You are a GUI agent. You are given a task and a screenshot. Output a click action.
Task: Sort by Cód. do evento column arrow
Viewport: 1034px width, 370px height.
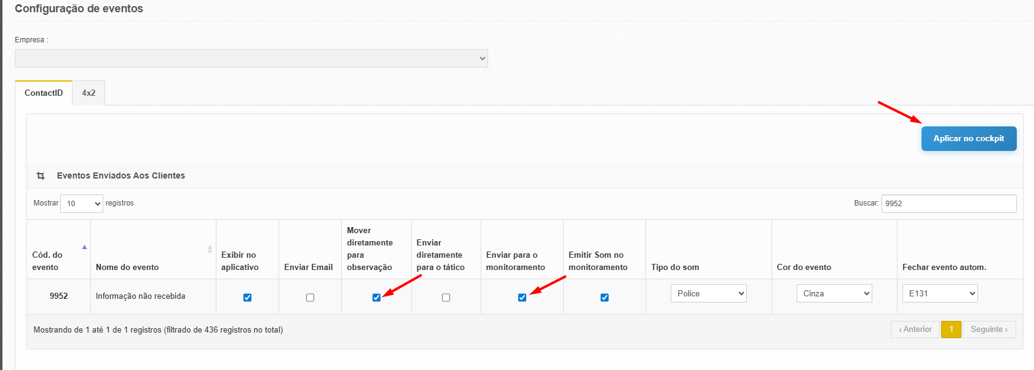(84, 247)
